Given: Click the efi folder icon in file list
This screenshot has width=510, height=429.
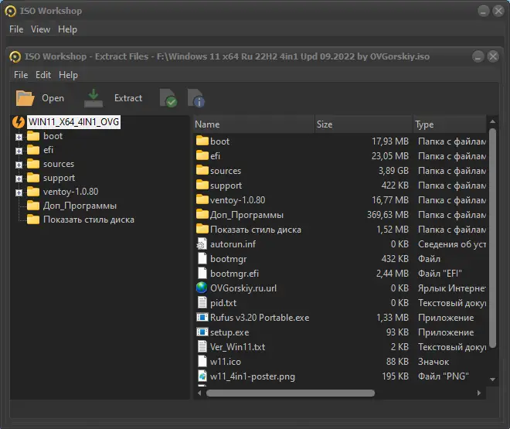Looking at the screenshot, I should point(202,155).
